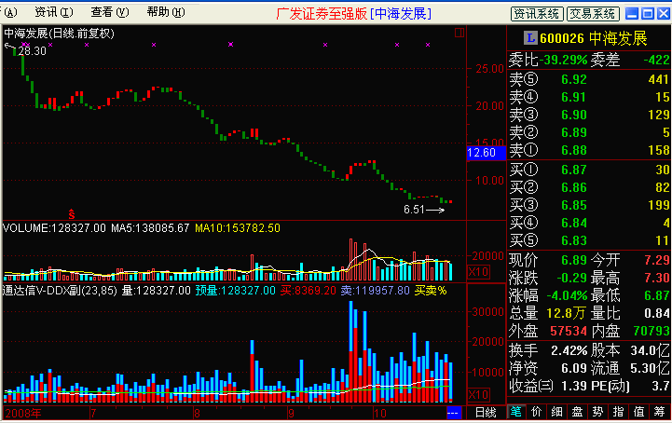This screenshot has width=672, height=423.
Task: Click the 交易系统 button
Action: pos(593,14)
